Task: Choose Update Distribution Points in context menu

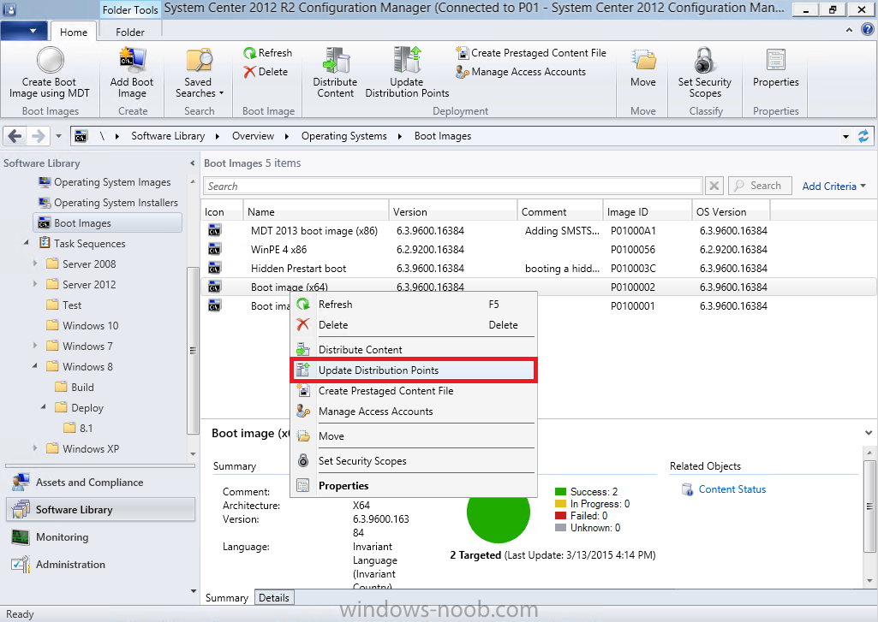Action: pos(413,370)
